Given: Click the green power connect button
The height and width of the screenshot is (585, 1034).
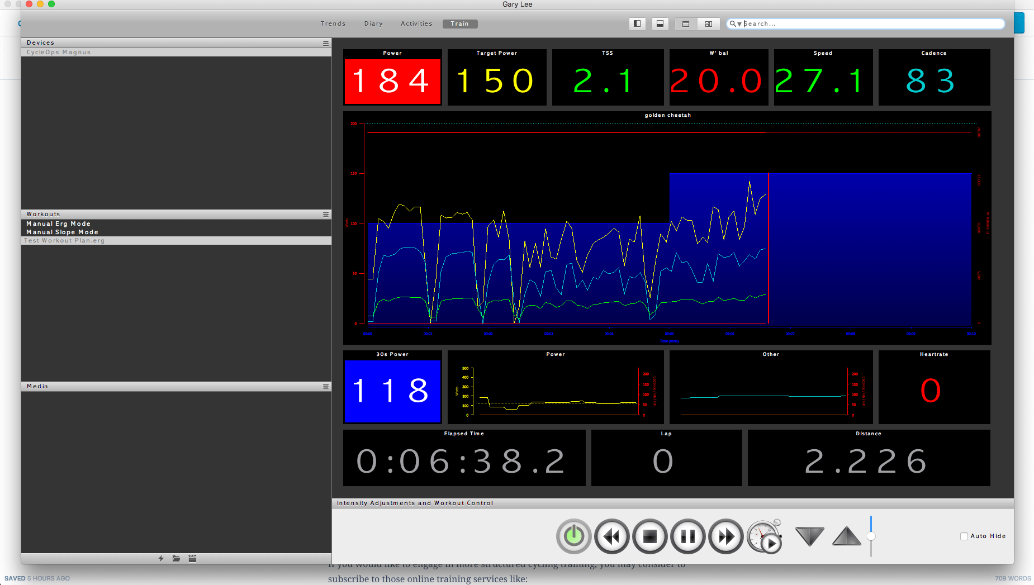Looking at the screenshot, I should coord(573,536).
